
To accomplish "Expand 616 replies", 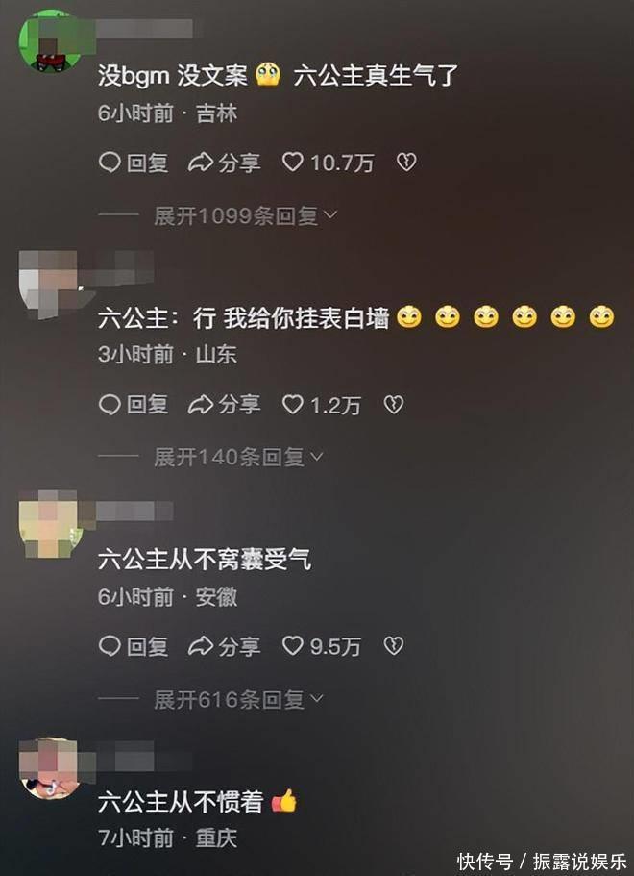I will (239, 699).
